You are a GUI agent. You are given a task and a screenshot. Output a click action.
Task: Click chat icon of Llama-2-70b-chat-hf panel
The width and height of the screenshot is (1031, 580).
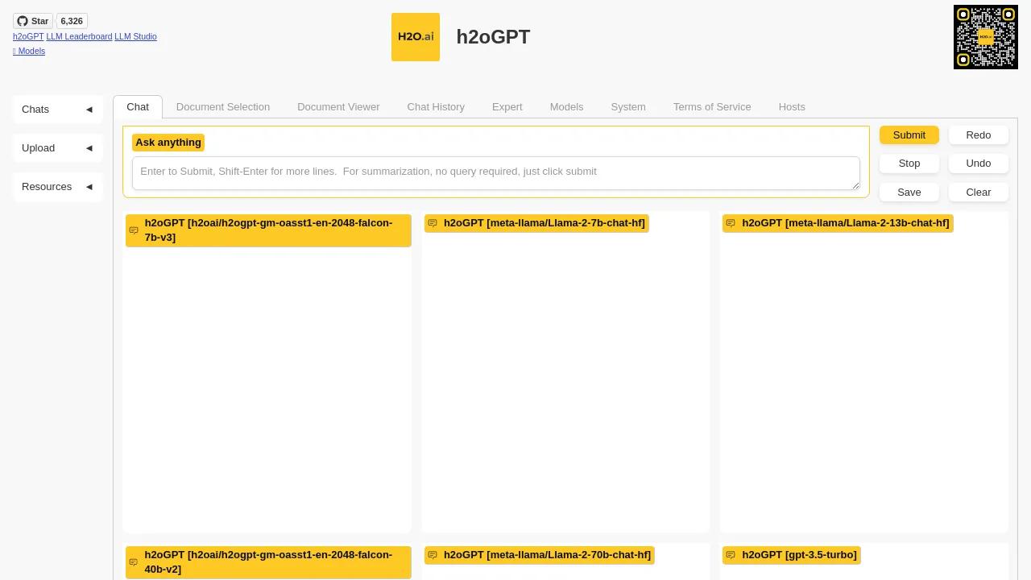click(x=433, y=555)
